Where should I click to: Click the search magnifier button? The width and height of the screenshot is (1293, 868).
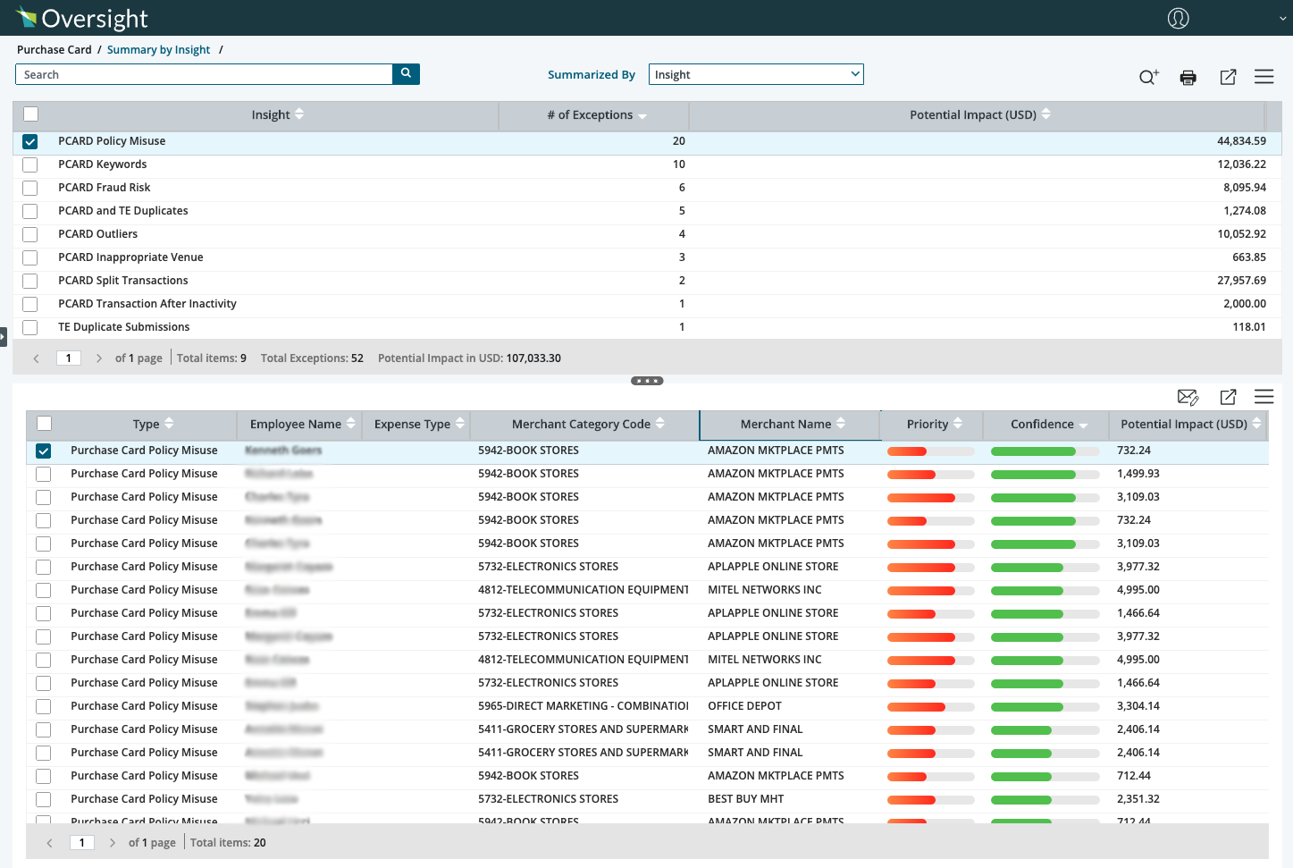pos(406,74)
